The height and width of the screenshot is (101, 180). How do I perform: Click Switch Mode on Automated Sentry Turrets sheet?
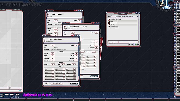(x=94, y=76)
